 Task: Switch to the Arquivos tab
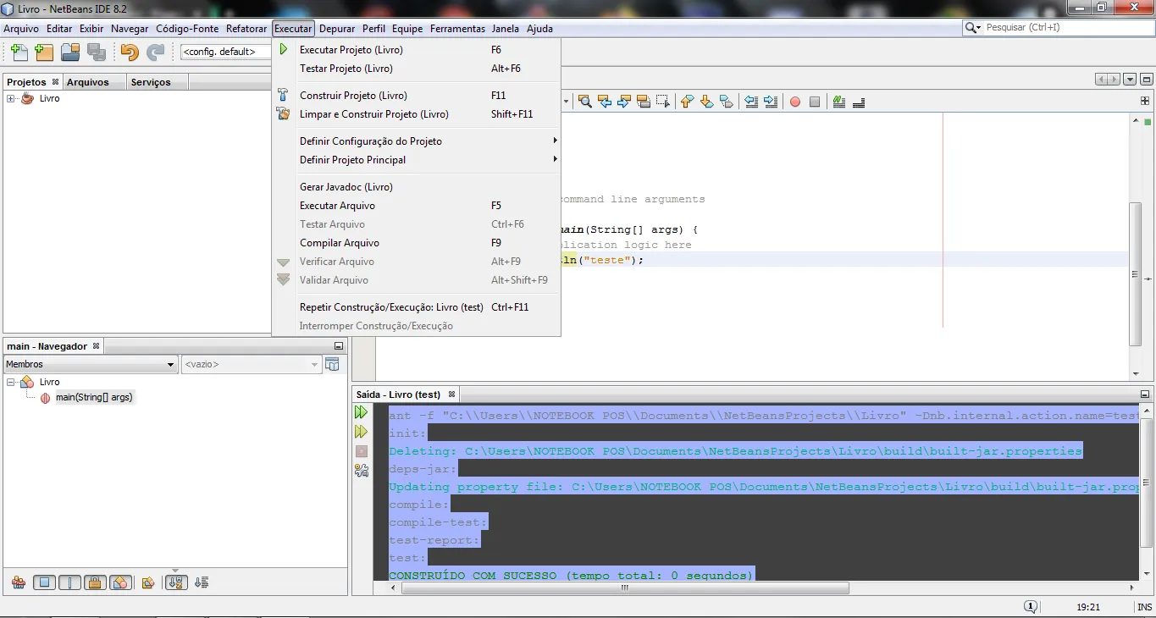click(88, 82)
